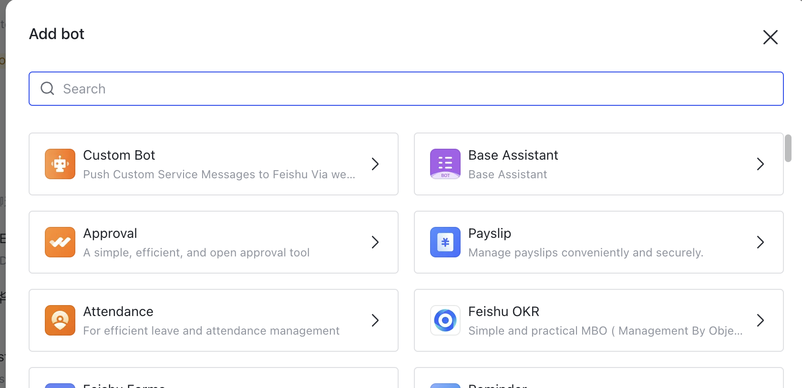Open Payslip via its chevron arrow
The image size is (802, 388).
coord(761,242)
